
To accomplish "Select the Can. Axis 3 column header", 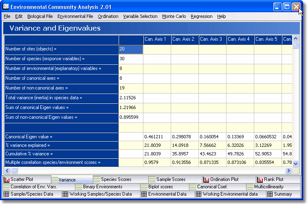I will tap(212, 40).
